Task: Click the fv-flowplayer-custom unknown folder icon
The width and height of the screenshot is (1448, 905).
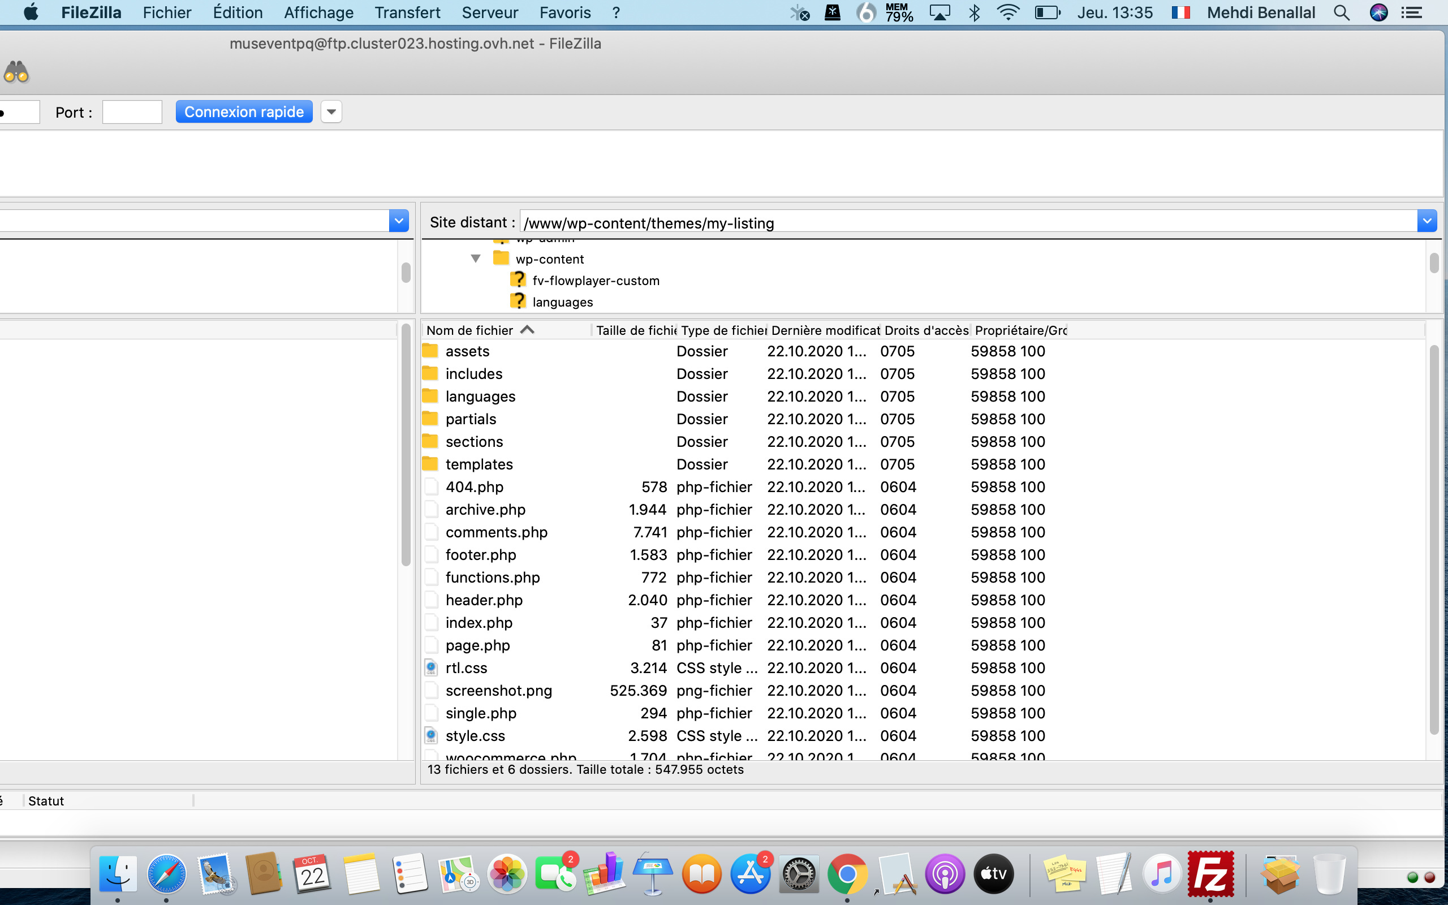Action: 518,280
